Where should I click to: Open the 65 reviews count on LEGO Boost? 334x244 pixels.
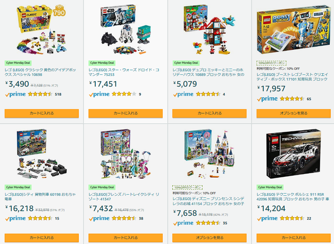(309, 99)
